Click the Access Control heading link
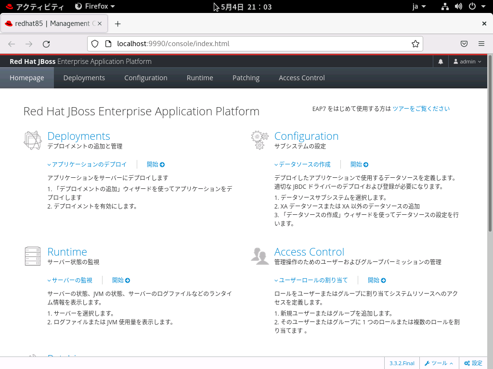Screen dimensions: 493x369 [x=309, y=252]
